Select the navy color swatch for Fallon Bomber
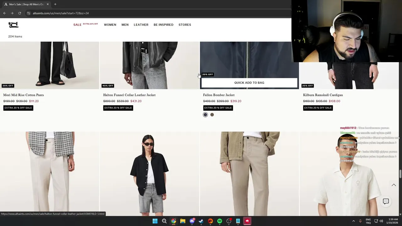Viewport: 402px width, 226px height. (x=205, y=115)
